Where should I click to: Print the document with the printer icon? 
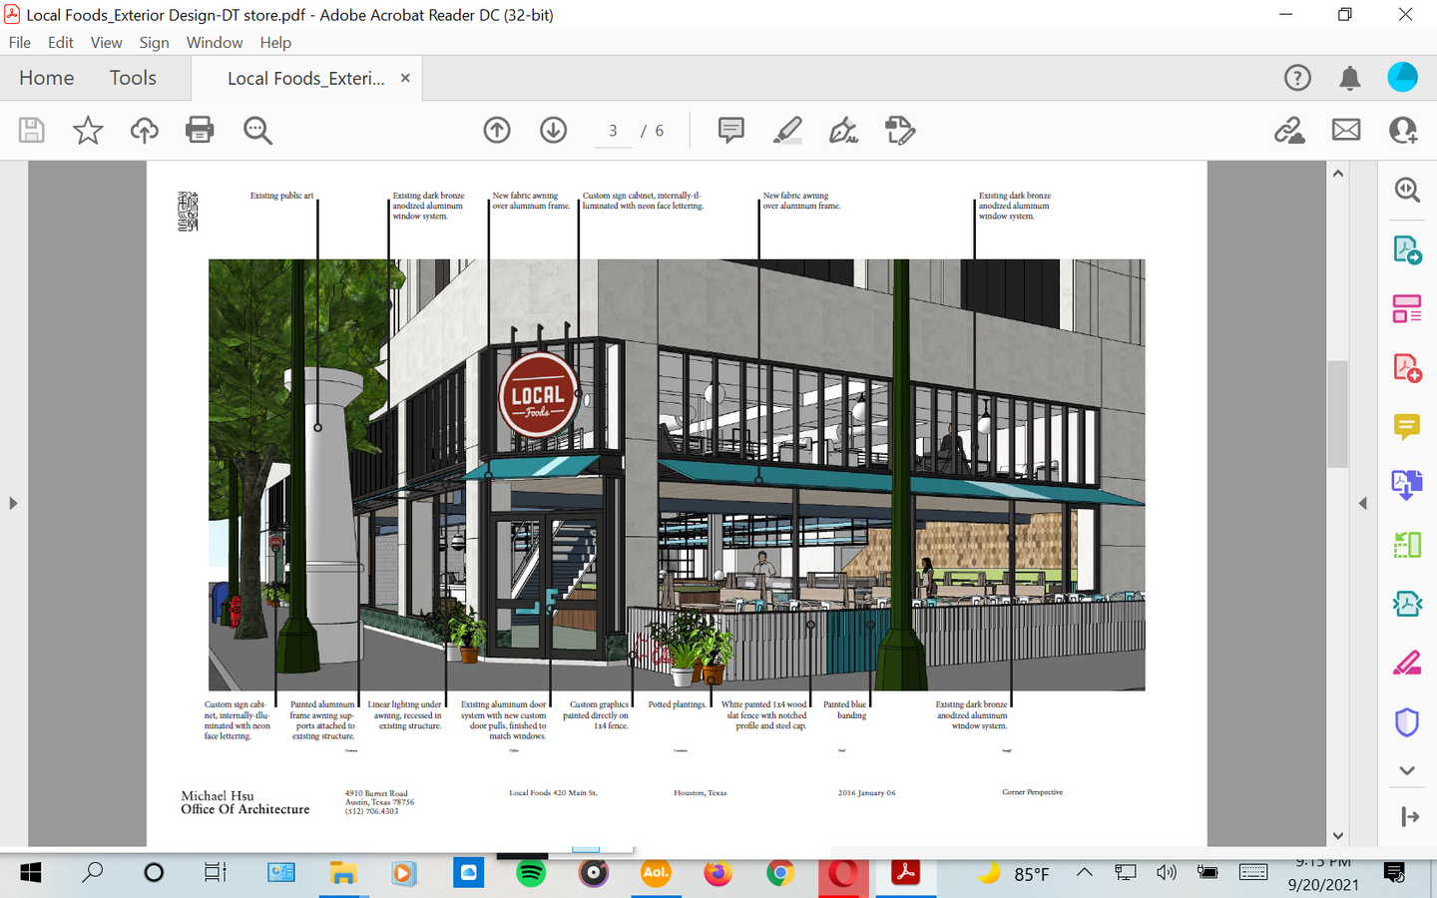pos(200,130)
